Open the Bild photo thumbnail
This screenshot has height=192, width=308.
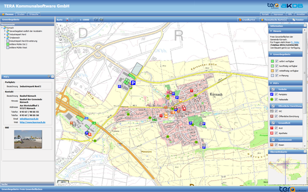[x=28, y=139]
